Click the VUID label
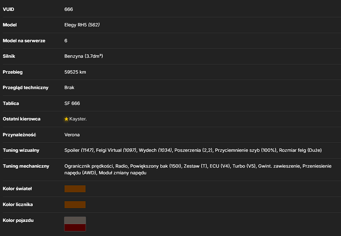 (x=8, y=10)
